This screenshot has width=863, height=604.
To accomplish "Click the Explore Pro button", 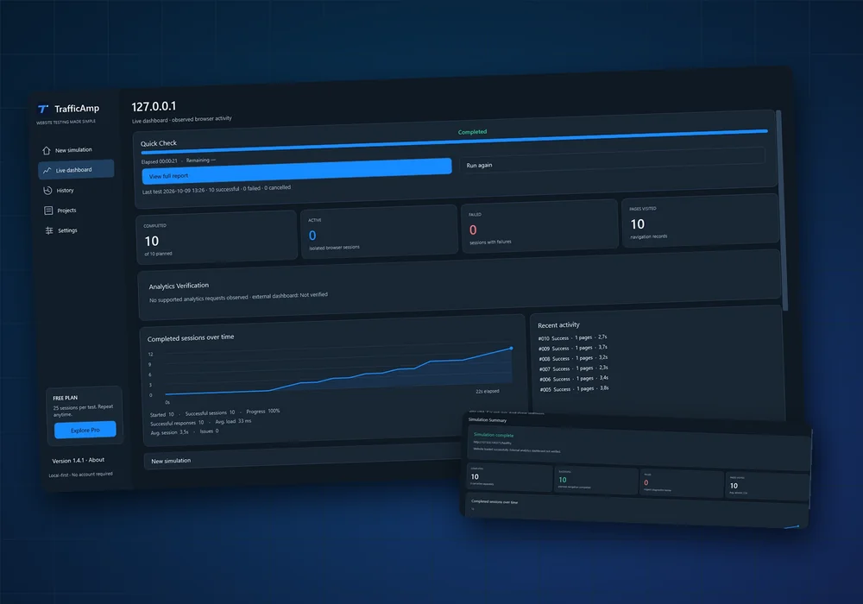I will [85, 430].
